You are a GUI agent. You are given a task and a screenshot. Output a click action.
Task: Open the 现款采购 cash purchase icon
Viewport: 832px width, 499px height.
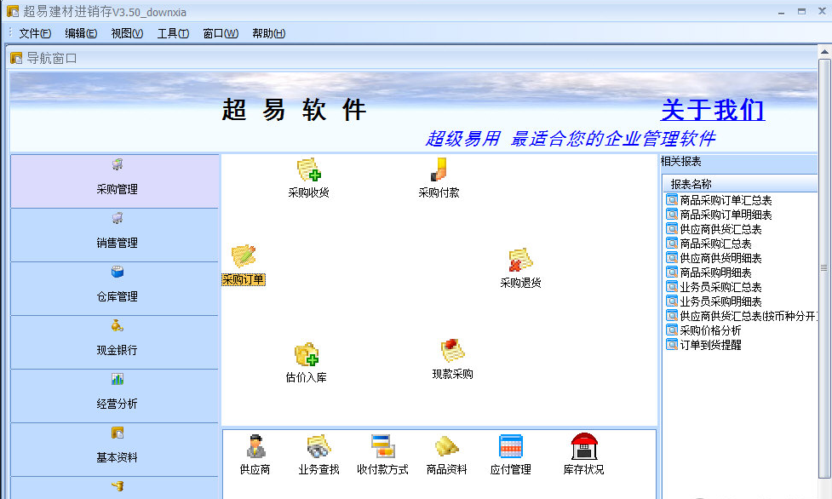coord(452,359)
